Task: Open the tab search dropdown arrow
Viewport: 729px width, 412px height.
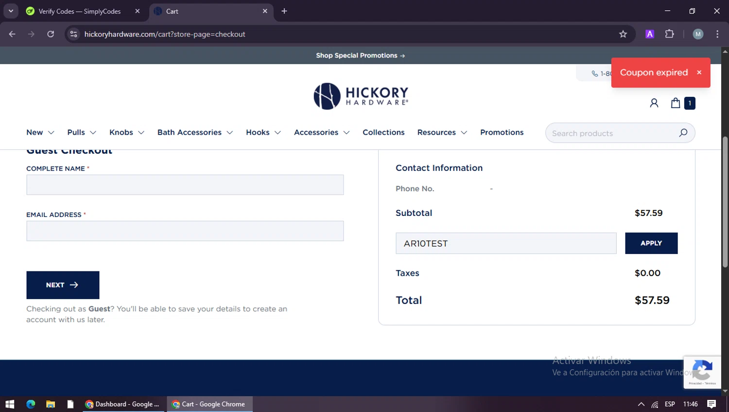Action: click(x=11, y=11)
